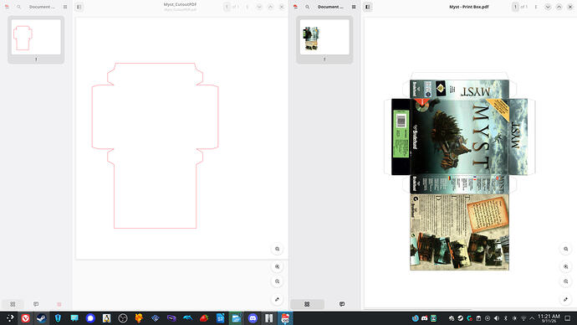The width and height of the screenshot is (577, 325).
Task: Open the blue shield app on taskbar
Action: (58, 318)
